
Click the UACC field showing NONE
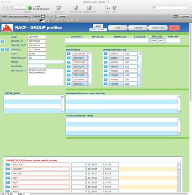(37, 54)
